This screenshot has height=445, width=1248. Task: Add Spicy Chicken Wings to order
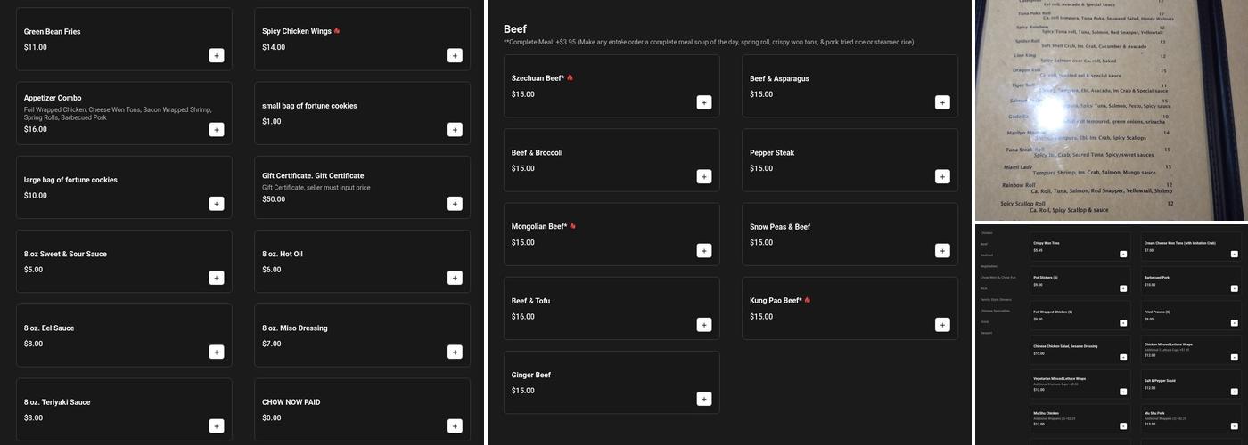(455, 56)
